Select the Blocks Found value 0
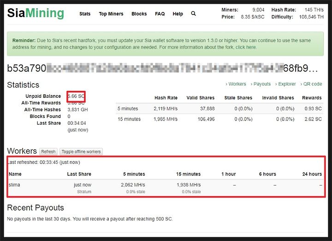Screen dimensions: 332x241 69,116
